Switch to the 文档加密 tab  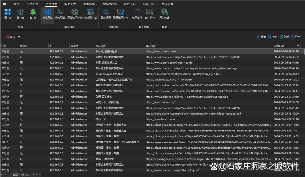pos(32,4)
